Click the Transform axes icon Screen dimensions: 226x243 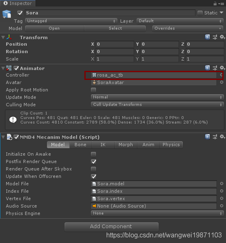pos(9,37)
